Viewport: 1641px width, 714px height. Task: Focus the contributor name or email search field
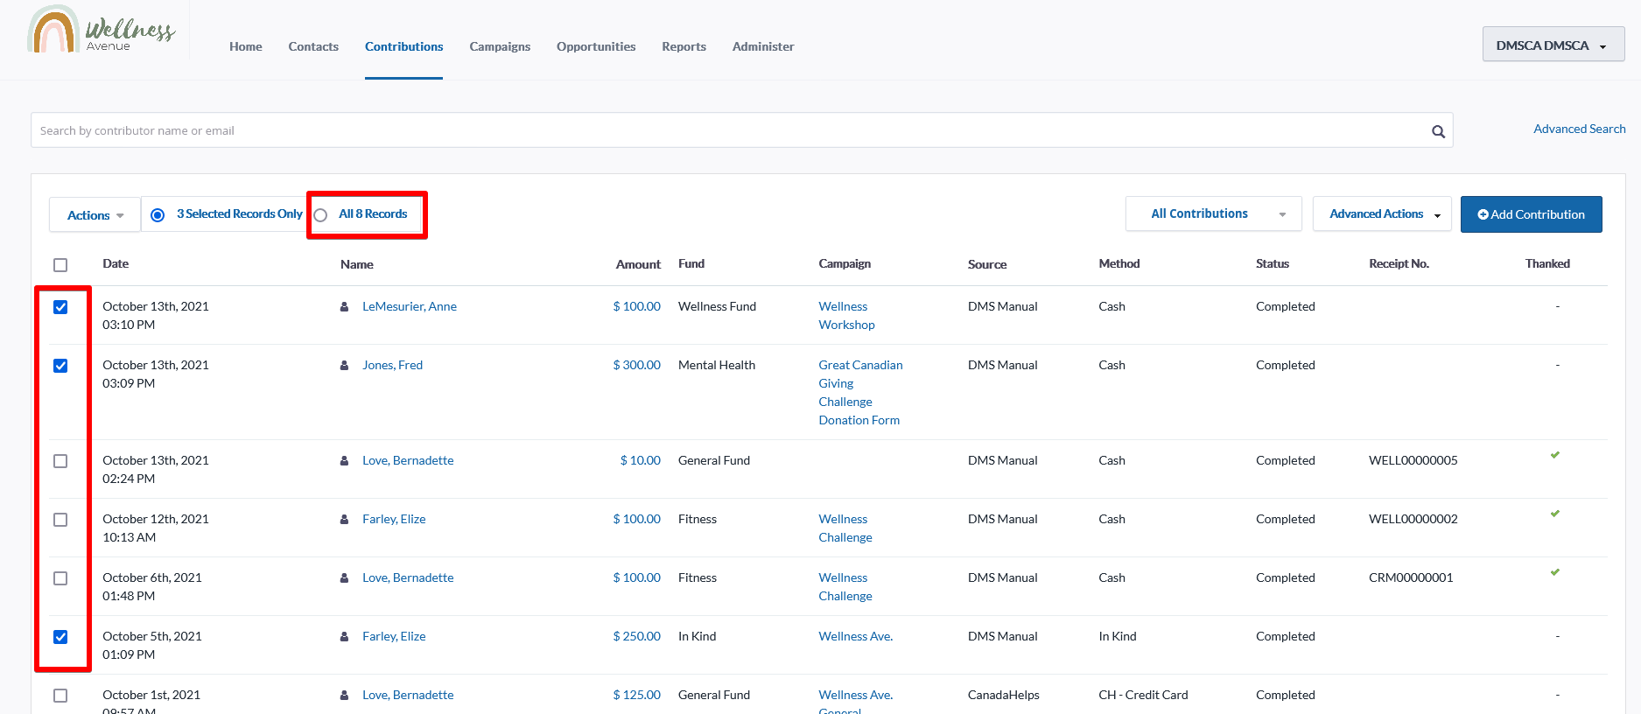(742, 130)
